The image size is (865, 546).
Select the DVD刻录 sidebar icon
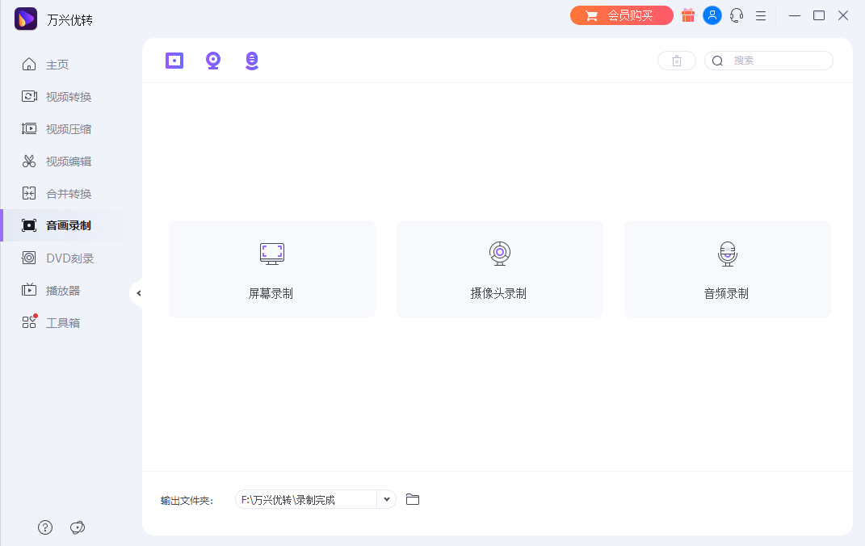[x=29, y=258]
